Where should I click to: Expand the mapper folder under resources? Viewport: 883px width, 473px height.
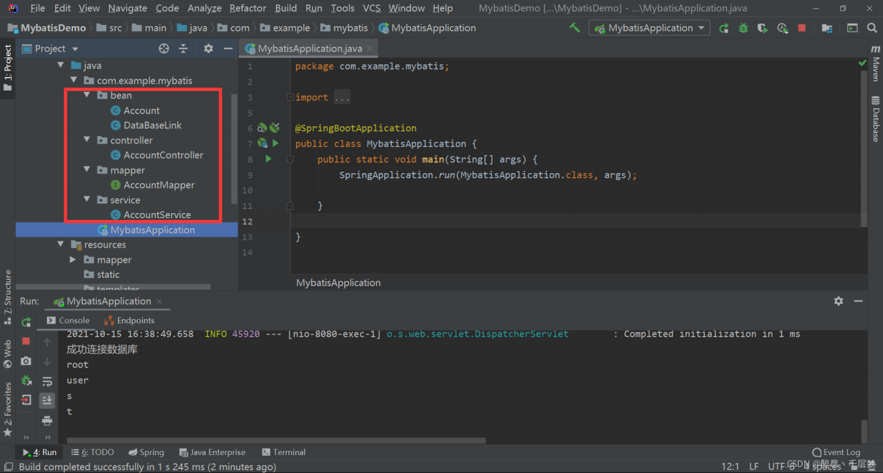click(73, 260)
